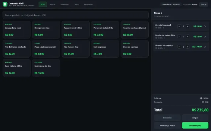Add Suco natural 500ml to the order
This screenshot has width=211, height=131.
coord(17,68)
